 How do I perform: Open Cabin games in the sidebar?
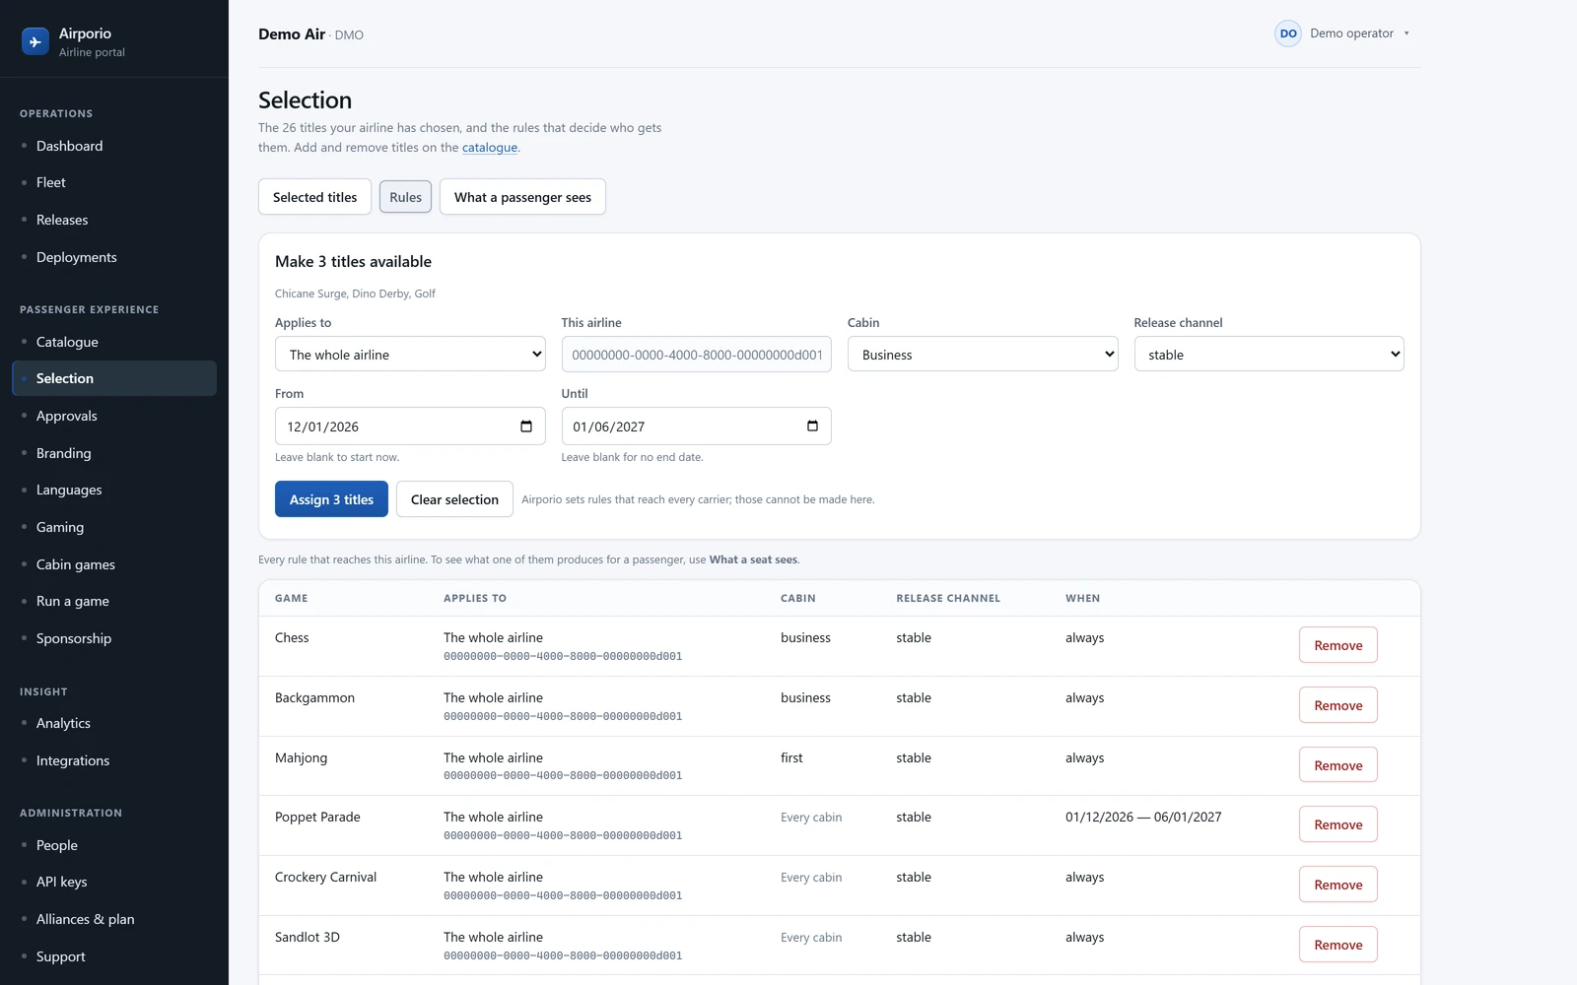coord(114,564)
